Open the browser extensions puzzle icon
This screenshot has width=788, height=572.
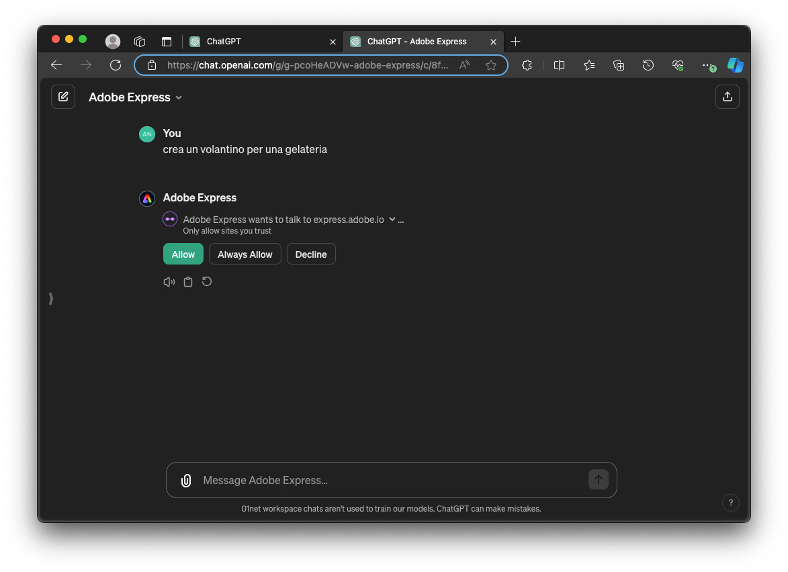tap(527, 65)
